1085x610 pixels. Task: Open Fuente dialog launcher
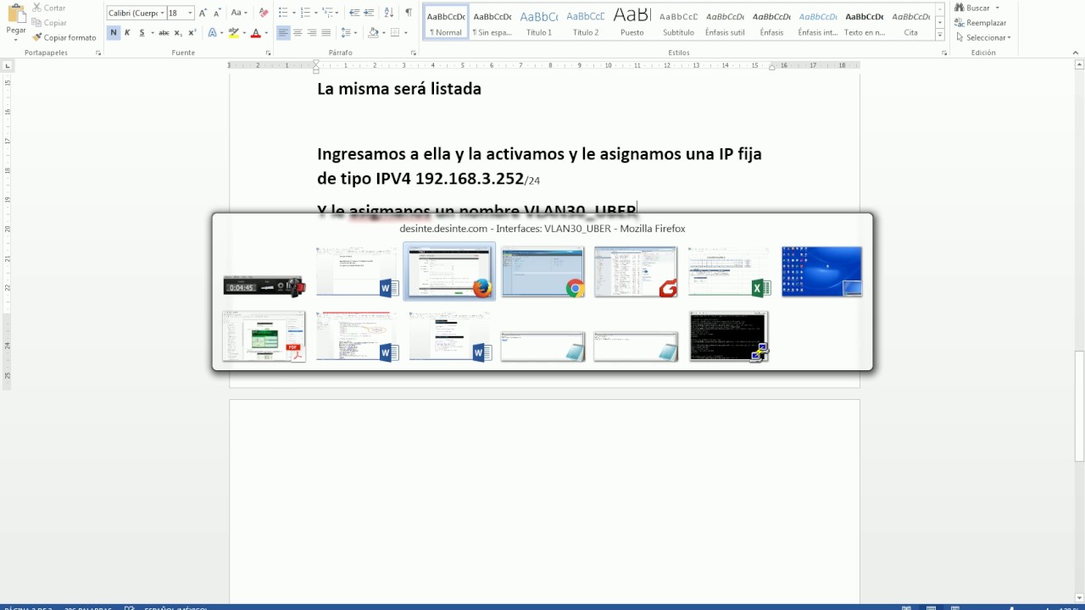coord(269,53)
